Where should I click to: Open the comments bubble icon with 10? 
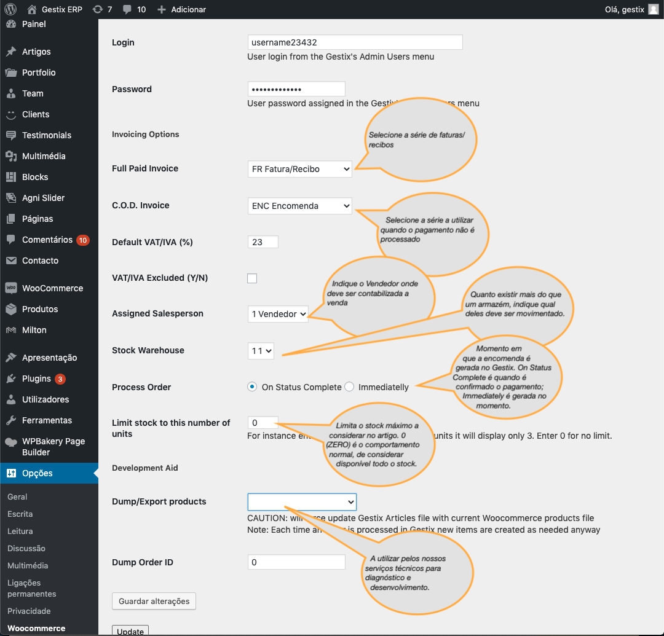(x=127, y=9)
